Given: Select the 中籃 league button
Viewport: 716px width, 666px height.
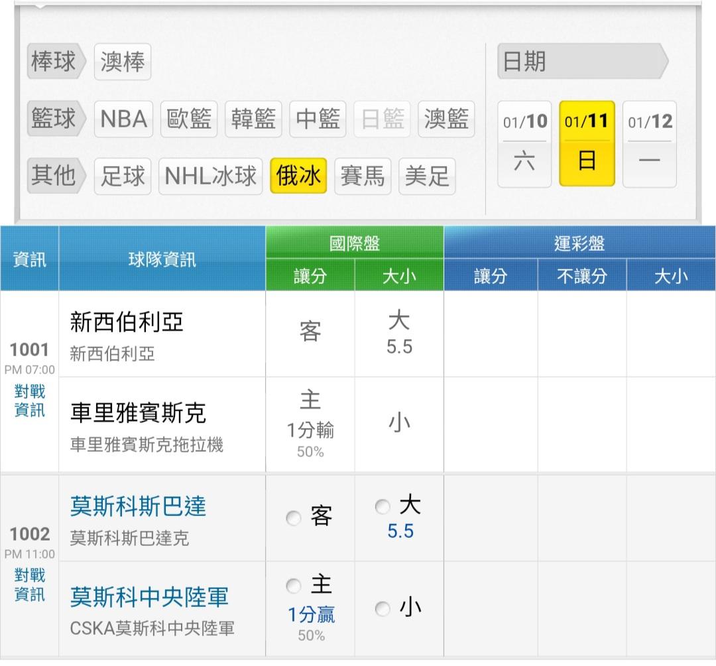Looking at the screenshot, I should pyautogui.click(x=318, y=119).
